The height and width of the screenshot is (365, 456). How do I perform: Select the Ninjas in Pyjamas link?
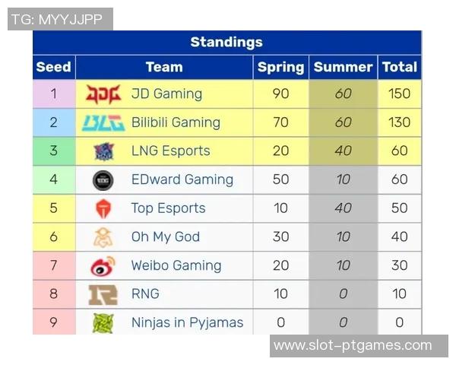(x=187, y=322)
